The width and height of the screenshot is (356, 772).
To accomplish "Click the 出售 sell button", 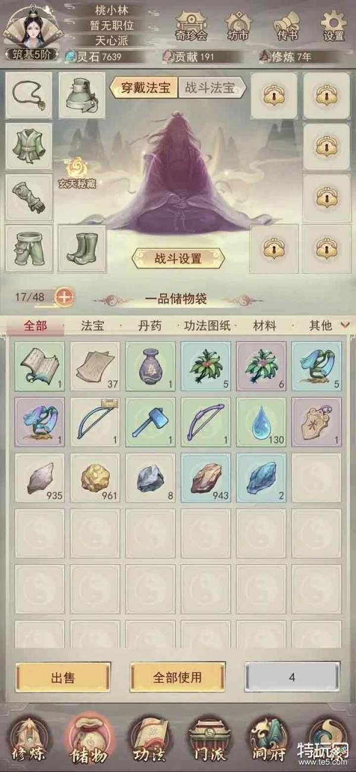I will [x=63, y=677].
